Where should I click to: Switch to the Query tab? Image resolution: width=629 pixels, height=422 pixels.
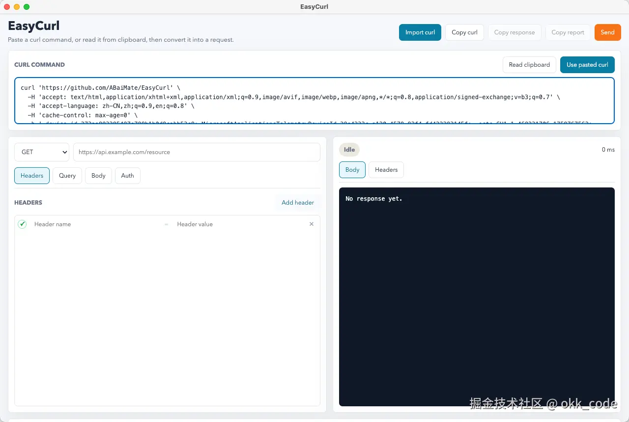coord(67,176)
